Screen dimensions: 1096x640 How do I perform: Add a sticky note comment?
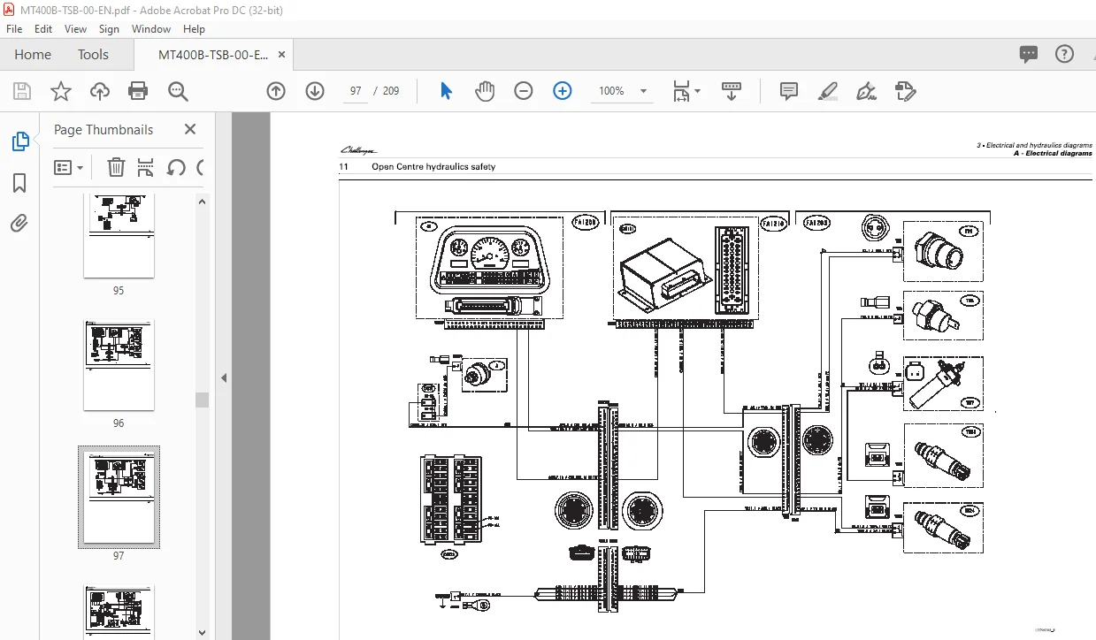(789, 91)
